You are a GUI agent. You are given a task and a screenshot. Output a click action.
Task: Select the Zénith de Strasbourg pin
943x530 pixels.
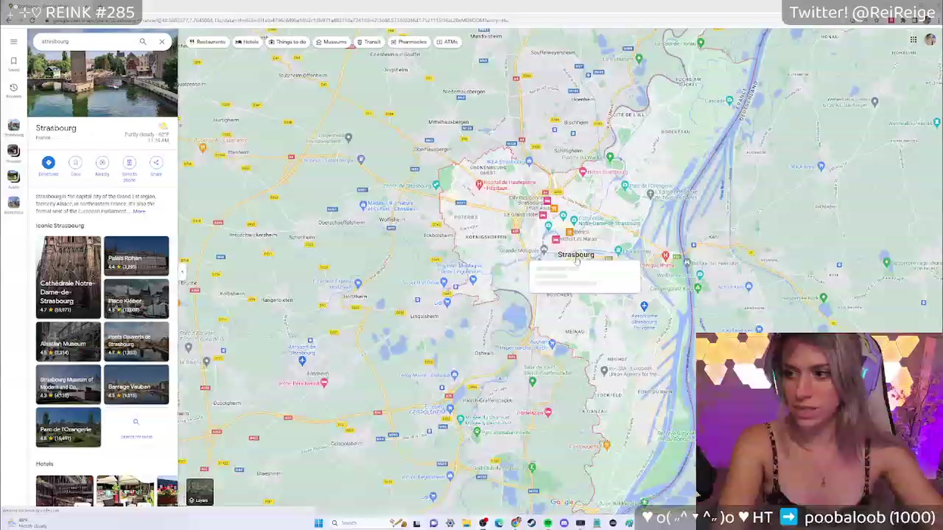[x=436, y=185]
